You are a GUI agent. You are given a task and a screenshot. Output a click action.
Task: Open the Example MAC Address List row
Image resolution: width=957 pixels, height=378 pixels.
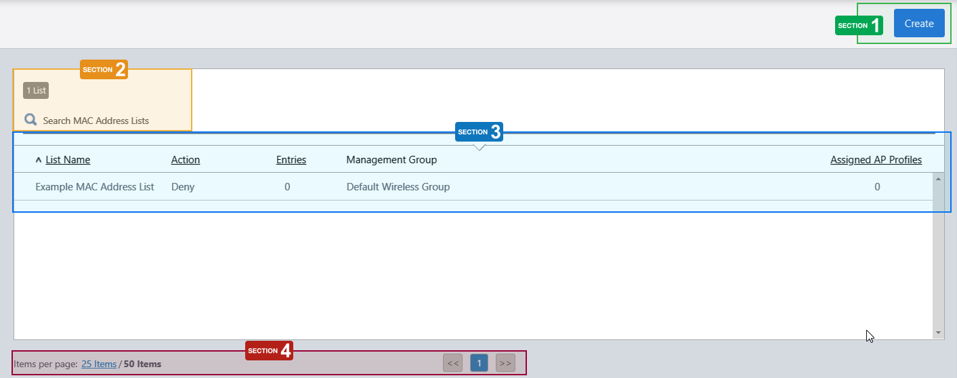(x=95, y=187)
